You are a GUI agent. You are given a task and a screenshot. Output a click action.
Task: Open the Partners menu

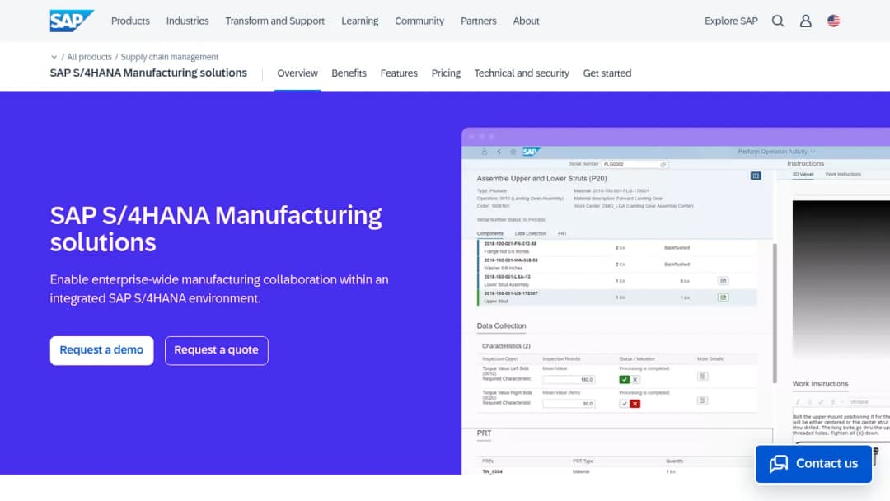pos(479,21)
